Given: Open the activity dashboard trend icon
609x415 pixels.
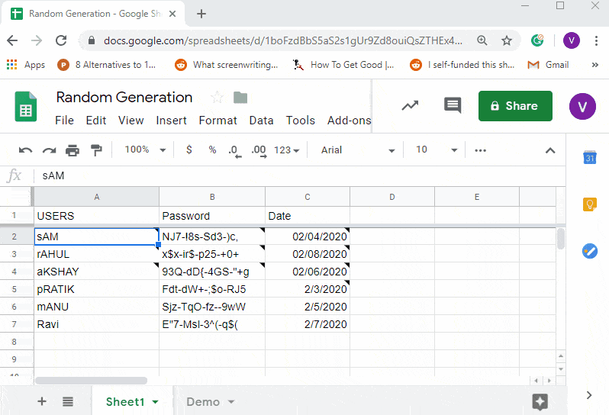Looking at the screenshot, I should point(411,106).
